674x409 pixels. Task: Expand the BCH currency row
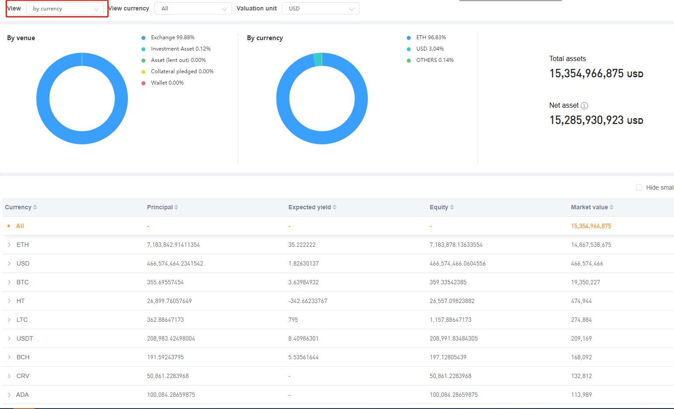pyautogui.click(x=9, y=357)
